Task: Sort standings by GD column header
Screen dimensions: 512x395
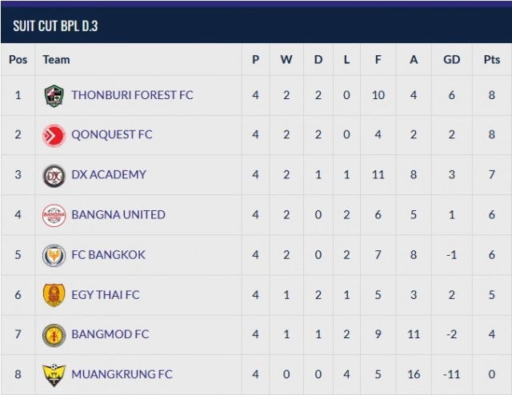Action: (x=452, y=60)
